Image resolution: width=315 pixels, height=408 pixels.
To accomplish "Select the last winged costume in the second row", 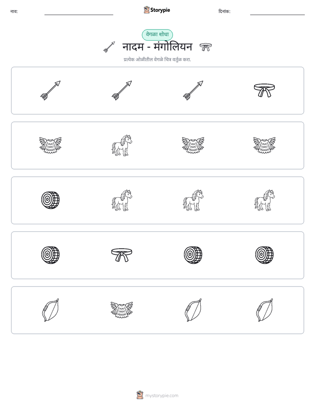I will coord(264,145).
